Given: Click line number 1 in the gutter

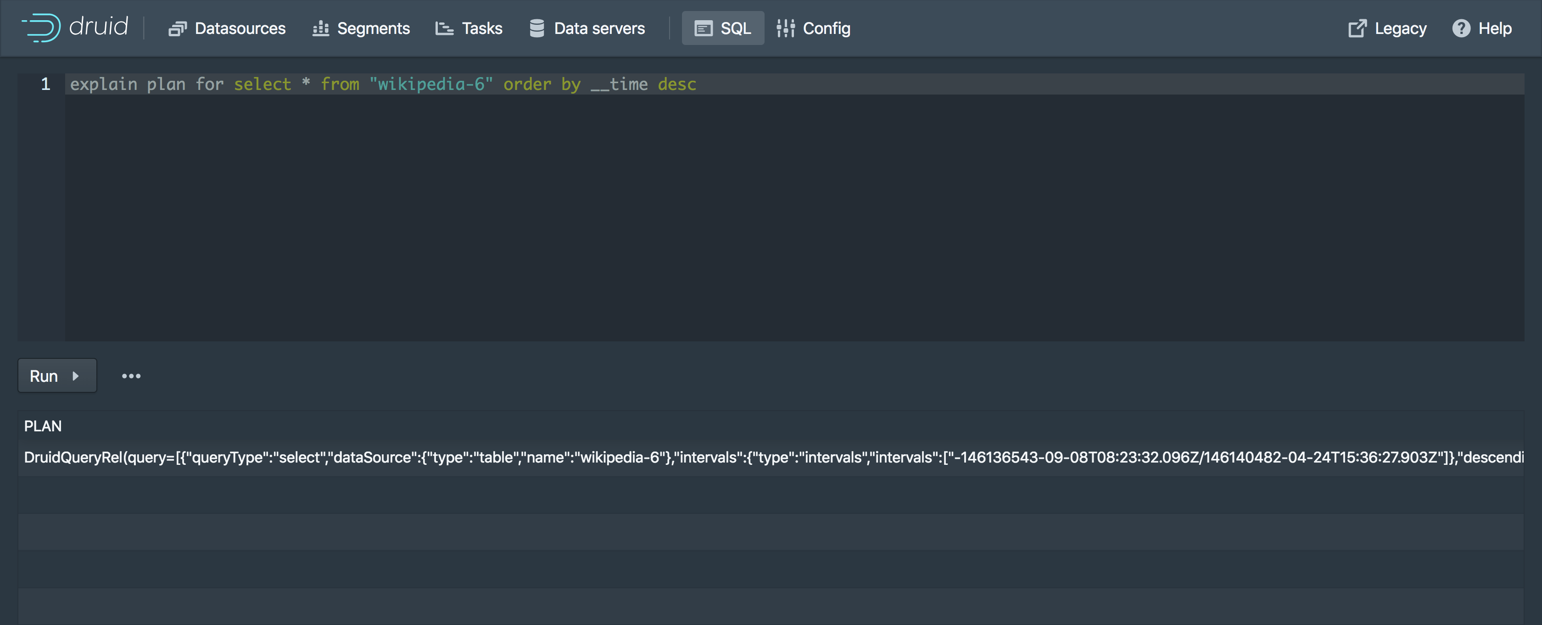Looking at the screenshot, I should coord(45,84).
